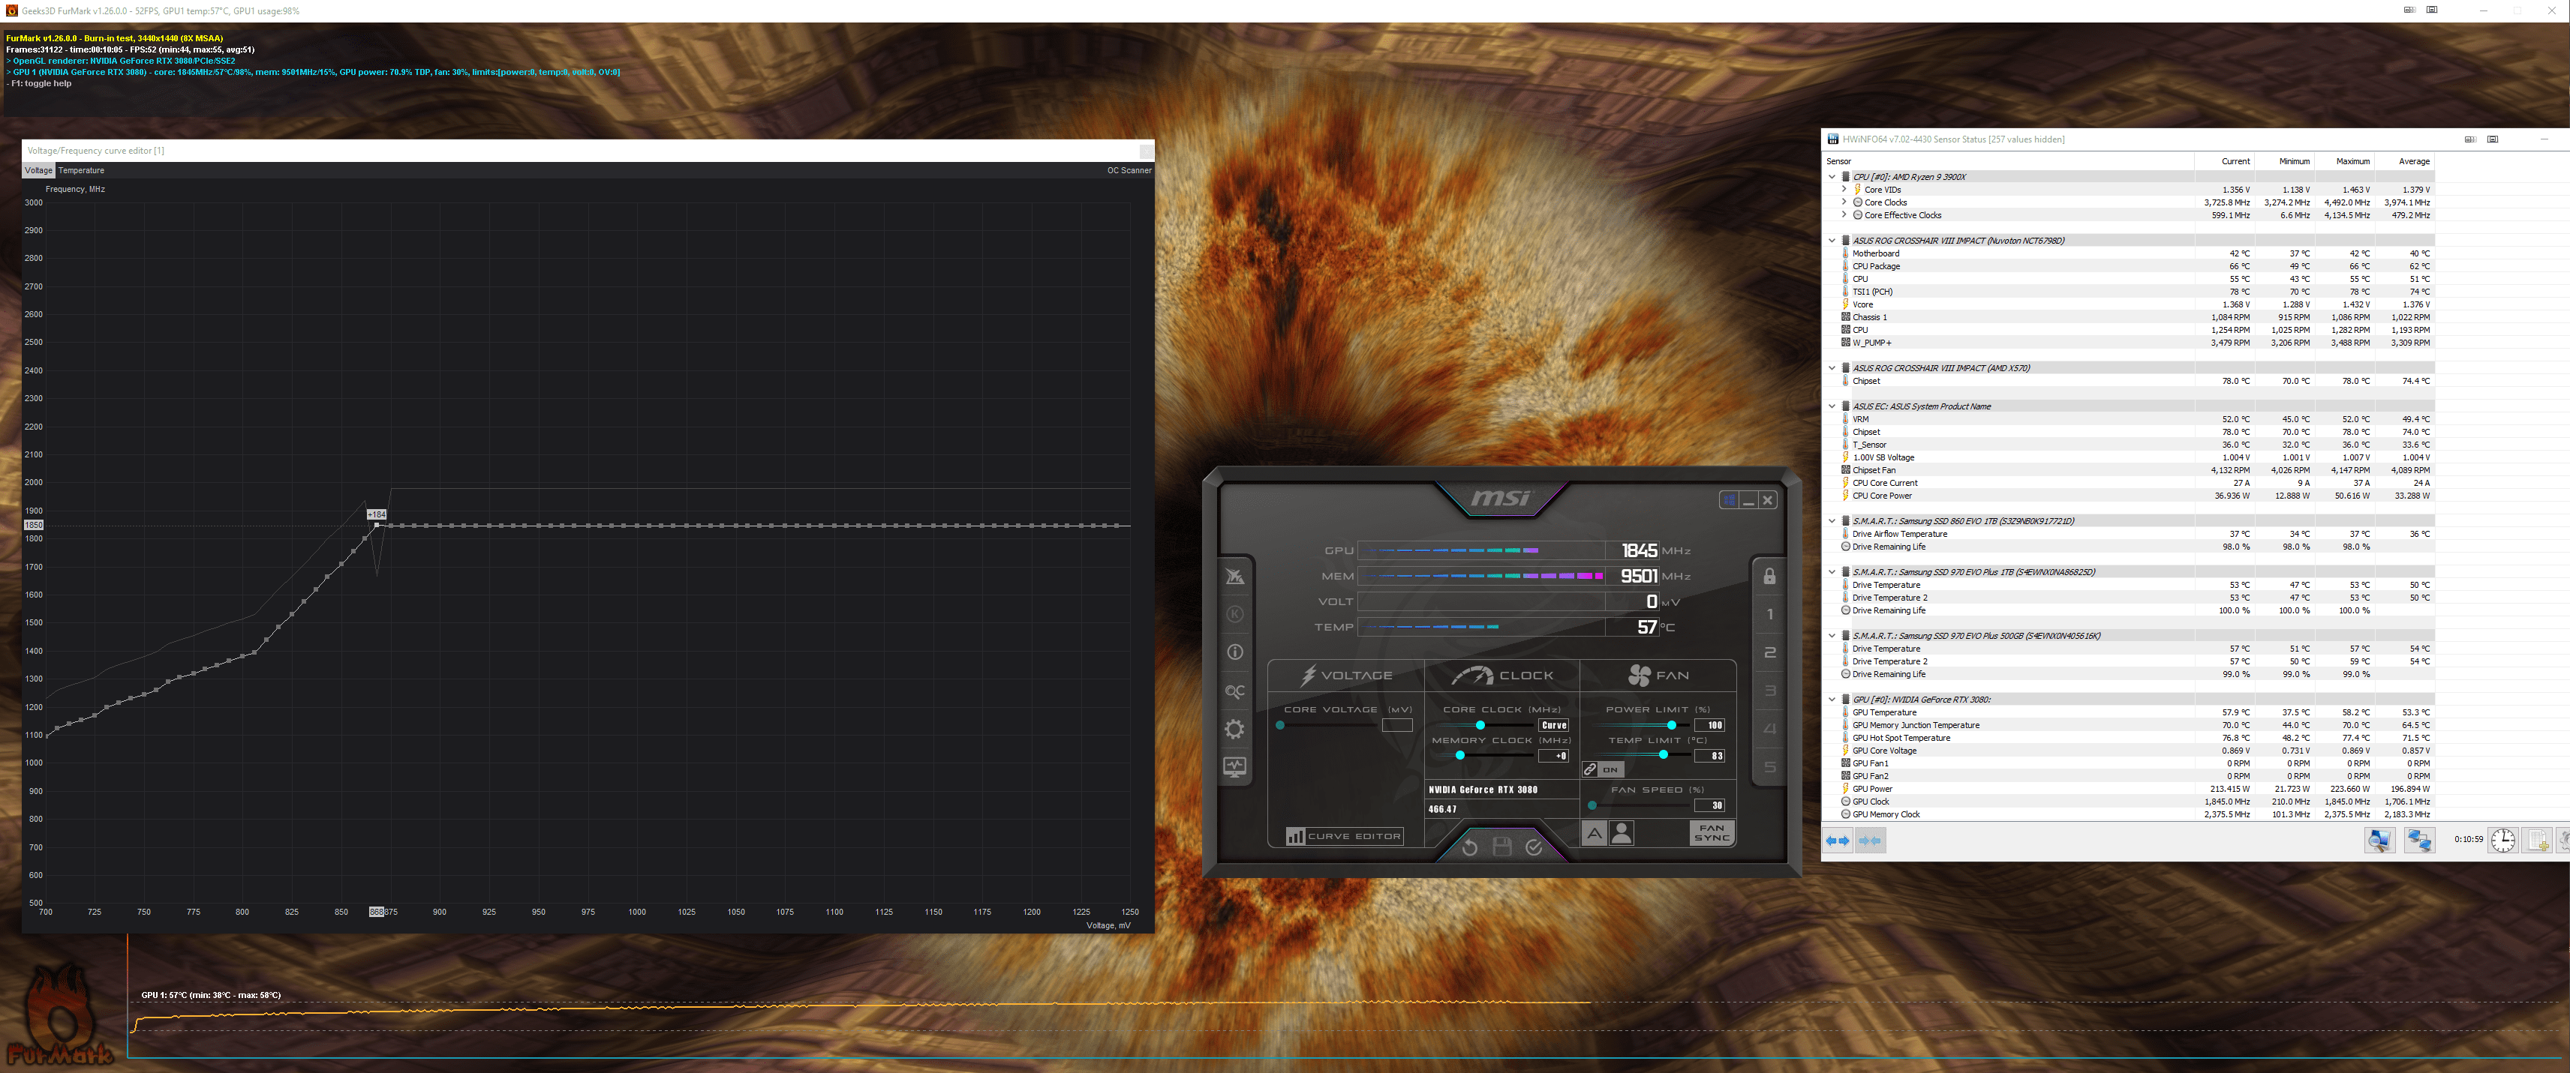
Task: Toggle Afterburner profile lock
Action: [1770, 577]
